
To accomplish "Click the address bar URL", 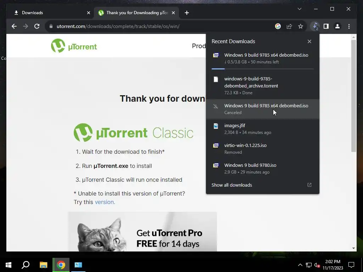I will coord(118,26).
